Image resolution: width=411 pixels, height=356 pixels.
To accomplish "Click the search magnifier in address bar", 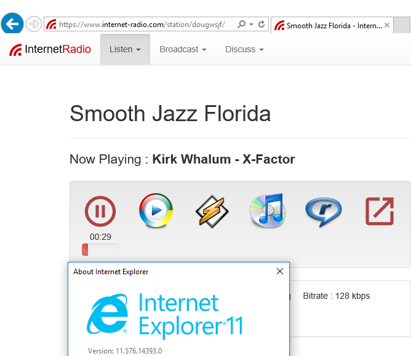I will 241,25.
